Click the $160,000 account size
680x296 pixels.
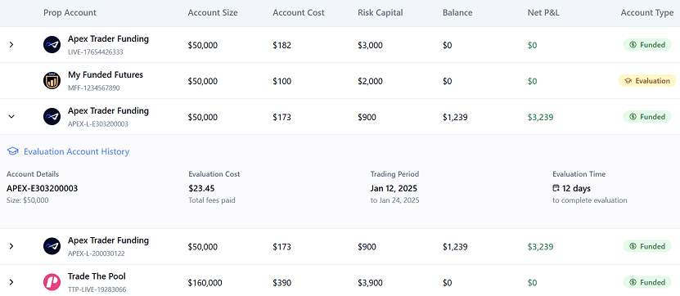pos(205,283)
